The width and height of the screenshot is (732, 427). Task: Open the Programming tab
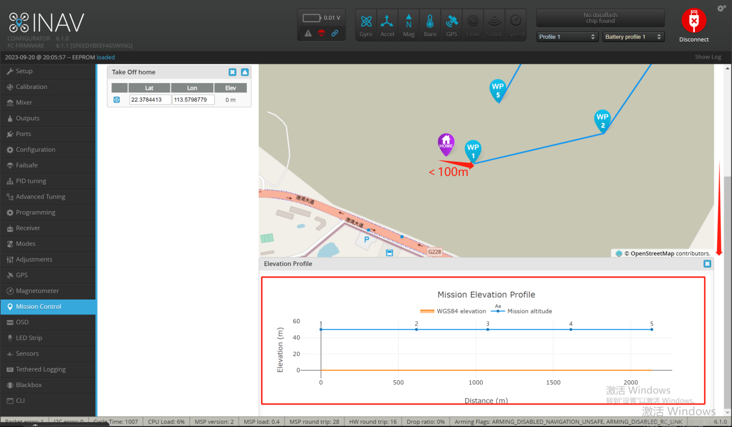pyautogui.click(x=48, y=212)
